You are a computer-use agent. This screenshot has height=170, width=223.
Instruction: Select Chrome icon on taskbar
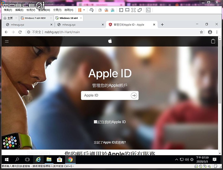tap(70, 159)
